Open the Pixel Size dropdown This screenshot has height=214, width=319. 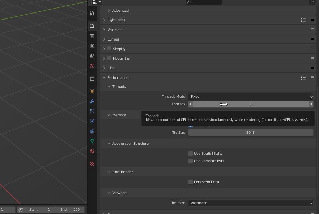point(251,203)
